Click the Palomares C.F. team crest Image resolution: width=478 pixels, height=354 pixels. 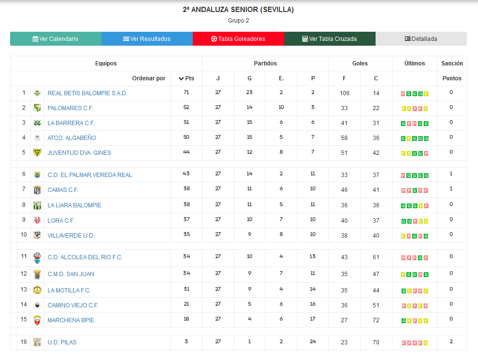click(37, 108)
